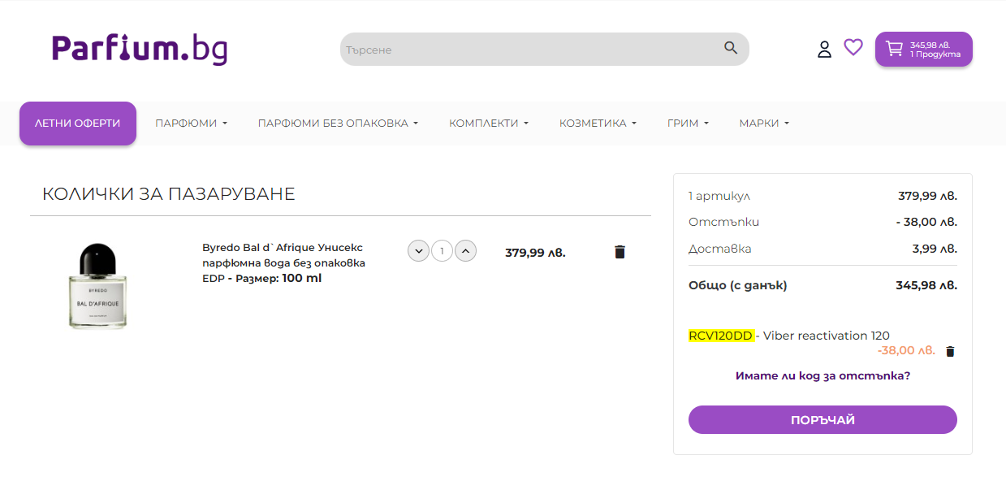Open the shopping cart button

pyautogui.click(x=923, y=50)
